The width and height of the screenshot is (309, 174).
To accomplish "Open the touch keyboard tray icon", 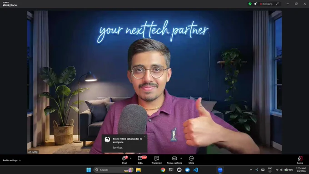I will [263, 169].
